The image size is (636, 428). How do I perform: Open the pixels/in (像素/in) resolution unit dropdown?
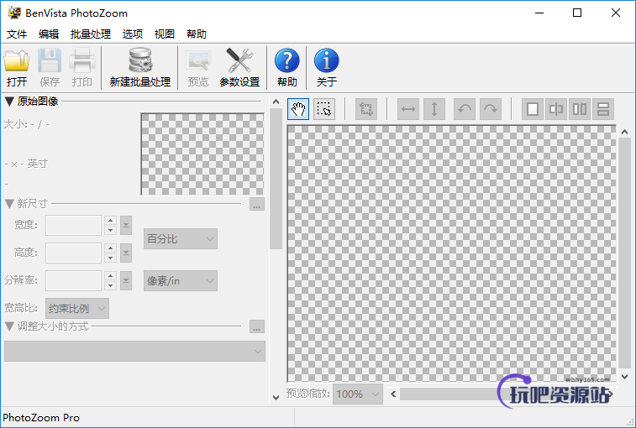181,281
